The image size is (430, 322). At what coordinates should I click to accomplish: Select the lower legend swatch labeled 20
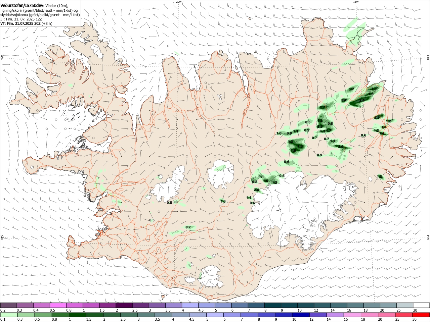[x=386, y=315]
